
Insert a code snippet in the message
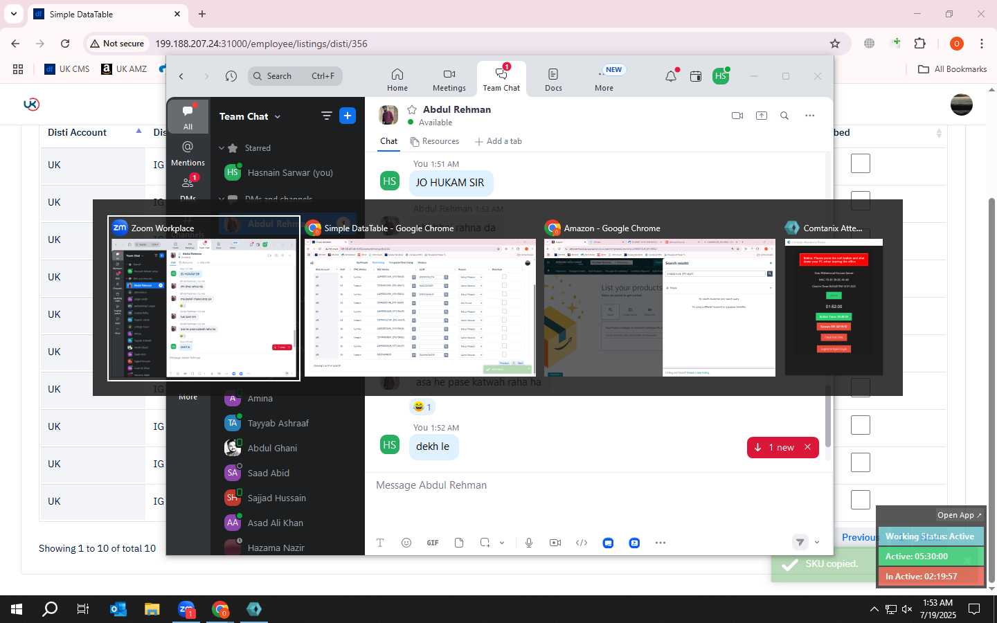click(x=582, y=543)
